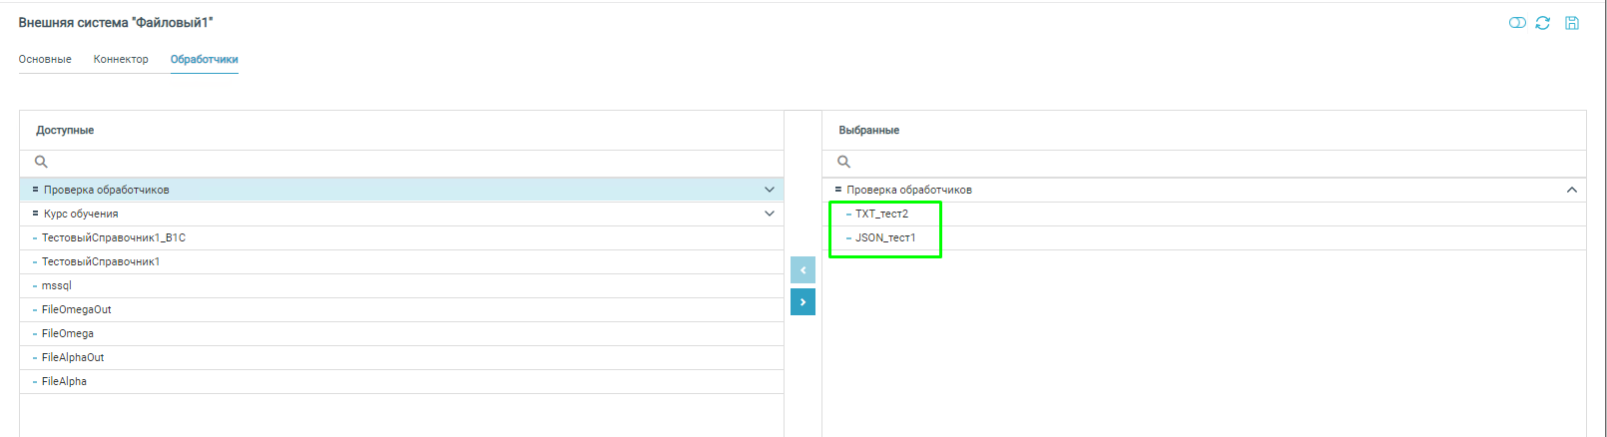This screenshot has height=437, width=1607.
Task: Switch to the Основные tab
Action: click(x=45, y=60)
